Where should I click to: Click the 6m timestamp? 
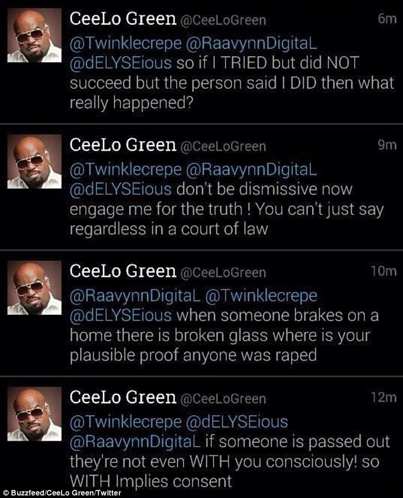point(386,19)
